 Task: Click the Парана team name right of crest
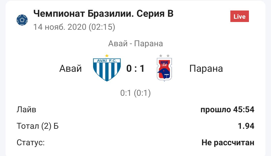tap(206, 68)
